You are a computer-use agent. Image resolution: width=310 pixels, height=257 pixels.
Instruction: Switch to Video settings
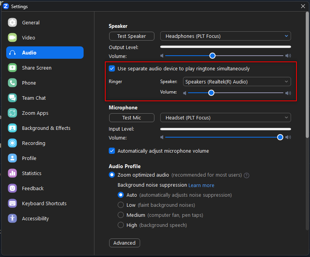(x=45, y=37)
